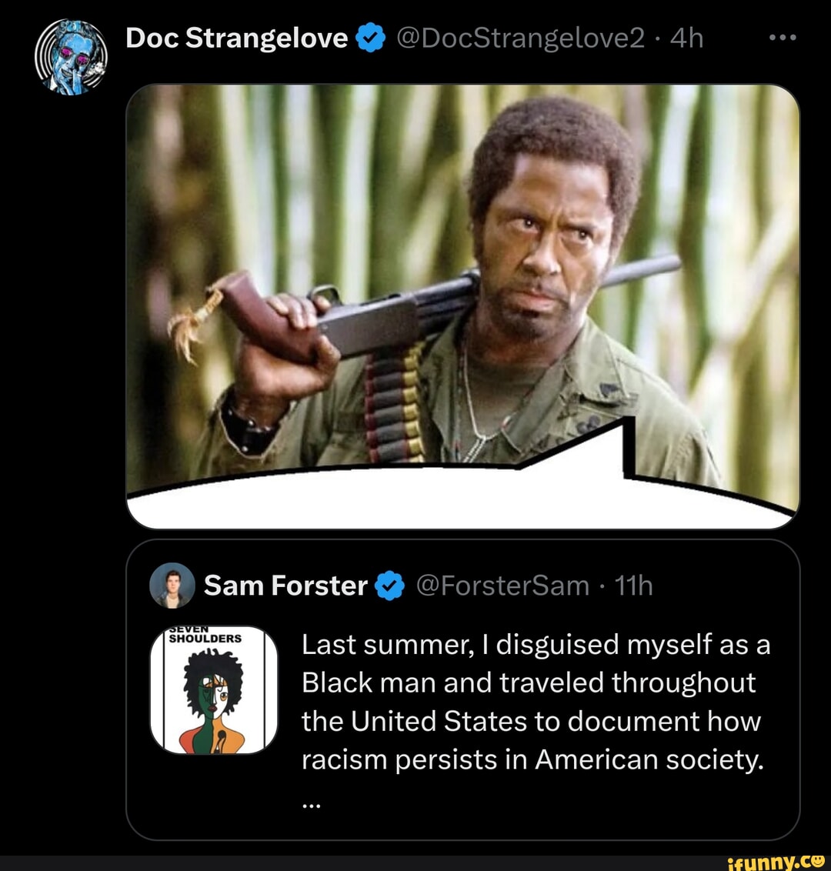Click the "SEVEN SHOULDERS" title on the cover
This screenshot has width=831, height=871.
click(205, 636)
